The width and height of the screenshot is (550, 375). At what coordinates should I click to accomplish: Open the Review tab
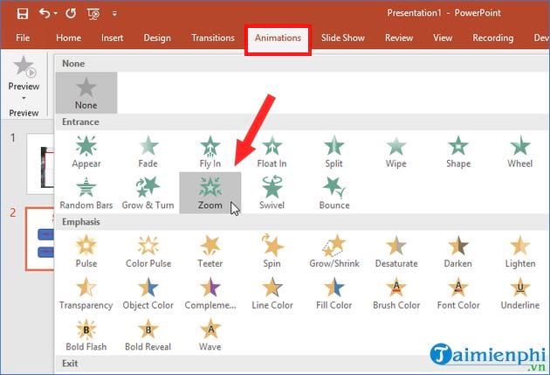(399, 38)
